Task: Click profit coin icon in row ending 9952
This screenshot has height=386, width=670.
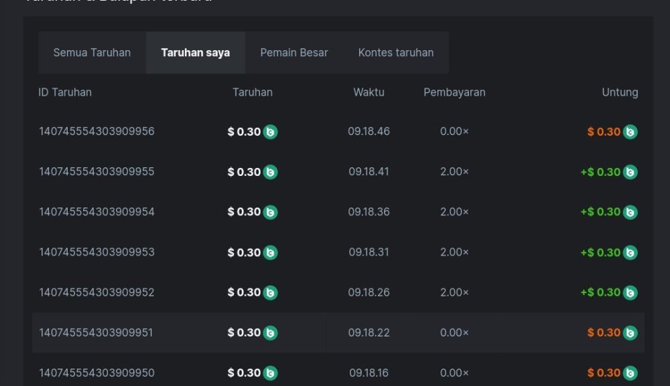Action: [x=630, y=292]
